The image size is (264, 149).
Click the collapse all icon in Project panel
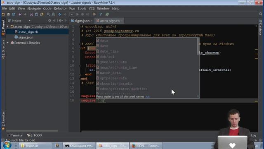coord(54,21)
